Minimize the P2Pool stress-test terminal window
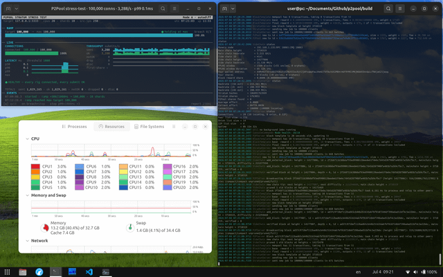The width and height of the screenshot is (443, 277). click(188, 9)
